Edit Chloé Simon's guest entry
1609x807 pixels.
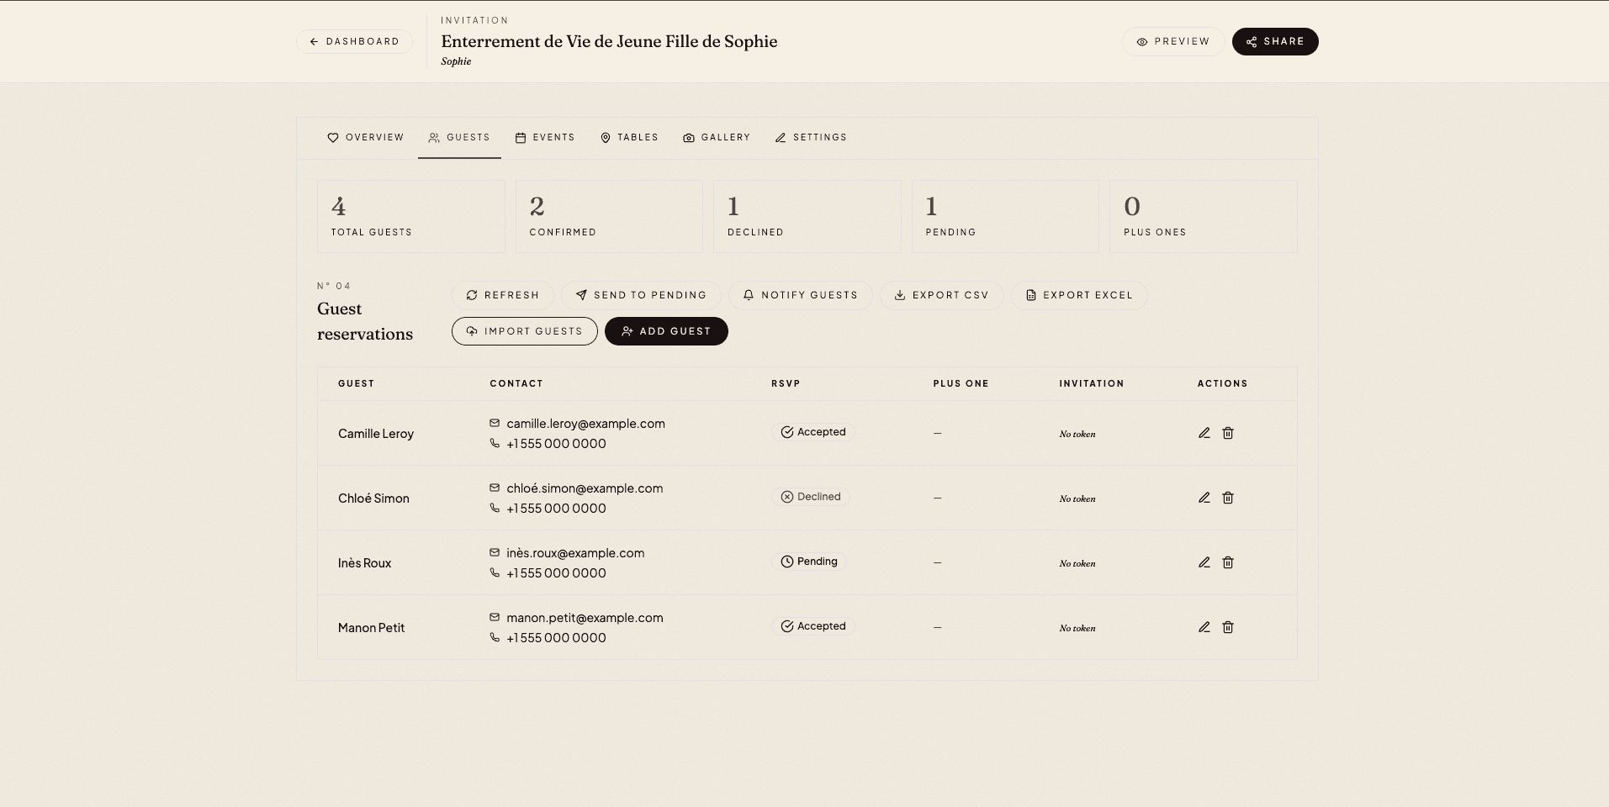(1204, 498)
